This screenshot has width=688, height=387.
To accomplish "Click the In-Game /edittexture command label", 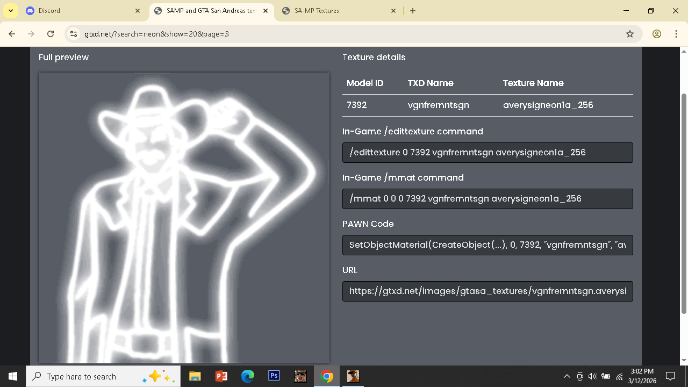I will pos(413,132).
